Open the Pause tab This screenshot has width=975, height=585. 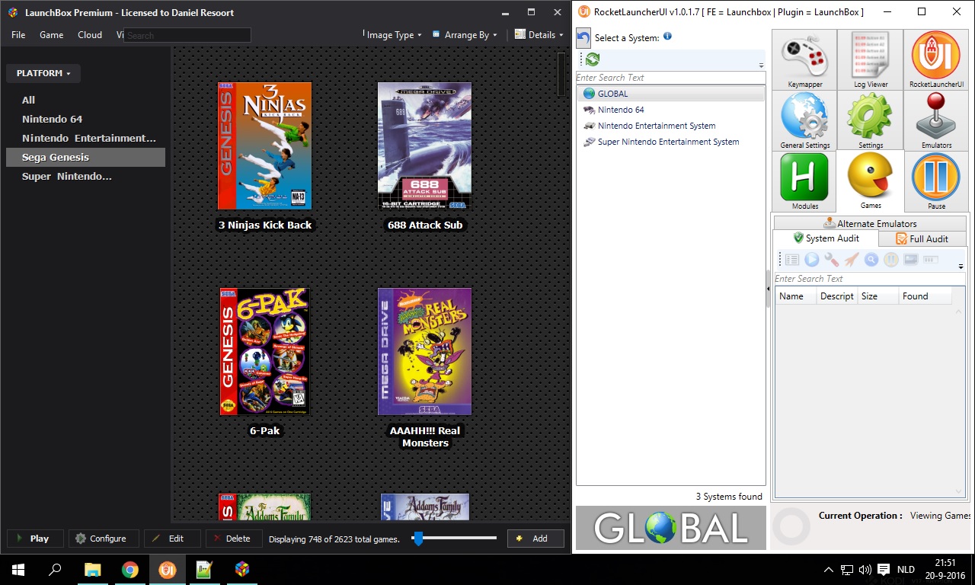936,181
